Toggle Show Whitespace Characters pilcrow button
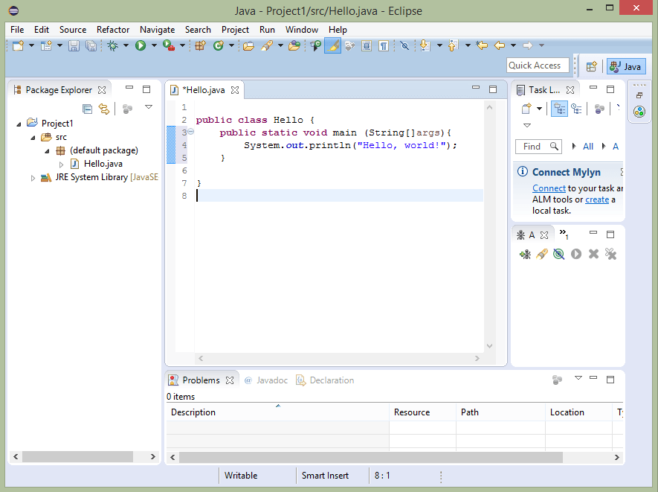Image resolution: width=658 pixels, height=492 pixels. point(383,46)
